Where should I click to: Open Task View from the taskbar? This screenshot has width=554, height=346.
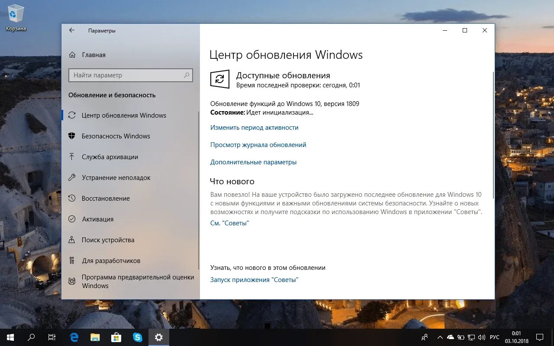(x=52, y=337)
